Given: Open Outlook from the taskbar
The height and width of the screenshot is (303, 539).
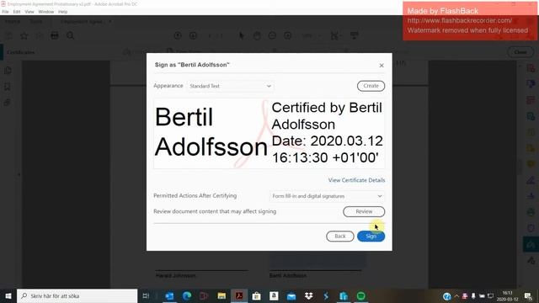Looking at the screenshot, I should pos(169,295).
